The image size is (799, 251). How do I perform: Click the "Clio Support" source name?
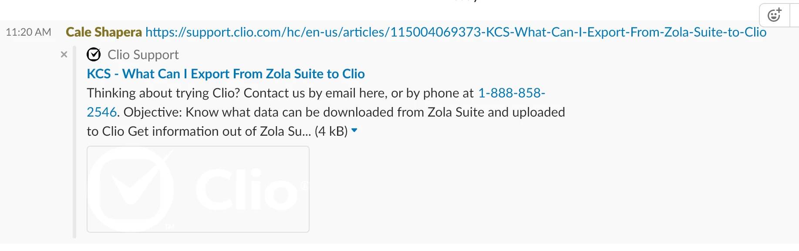143,55
